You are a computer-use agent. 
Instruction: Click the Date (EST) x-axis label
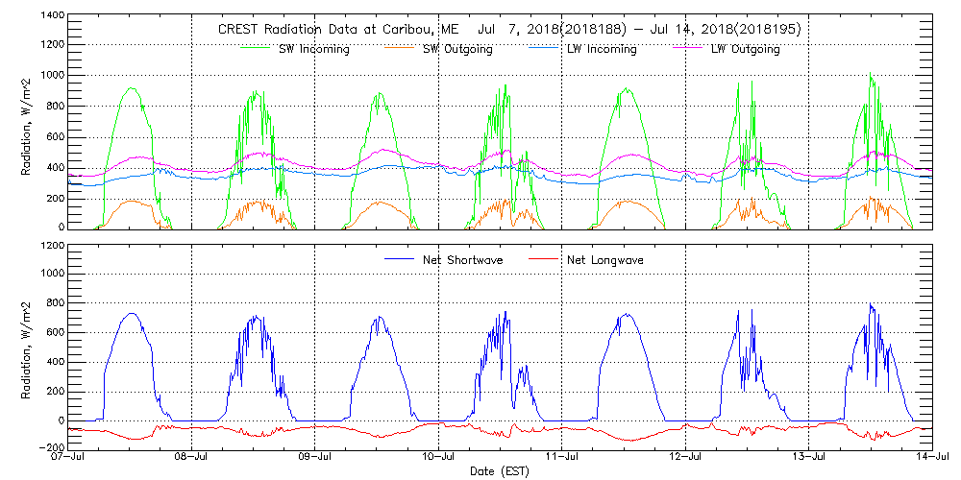pos(502,472)
